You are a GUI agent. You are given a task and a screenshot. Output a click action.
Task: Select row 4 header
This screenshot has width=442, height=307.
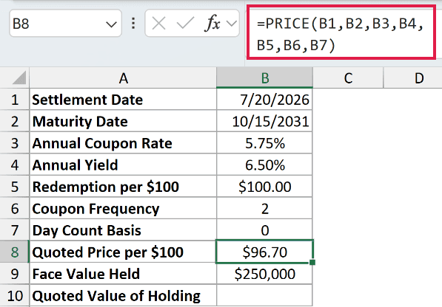[x=15, y=165]
